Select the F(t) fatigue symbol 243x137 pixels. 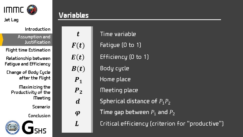[x=78, y=45]
